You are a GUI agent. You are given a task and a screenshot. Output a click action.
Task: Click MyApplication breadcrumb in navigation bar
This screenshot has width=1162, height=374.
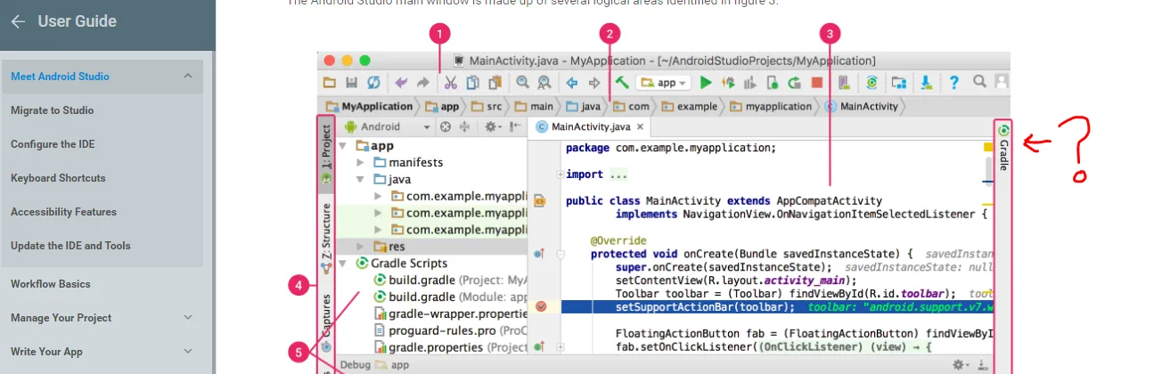pyautogui.click(x=371, y=107)
